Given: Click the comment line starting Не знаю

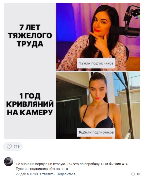Looking at the screenshot, I should tap(72, 164).
